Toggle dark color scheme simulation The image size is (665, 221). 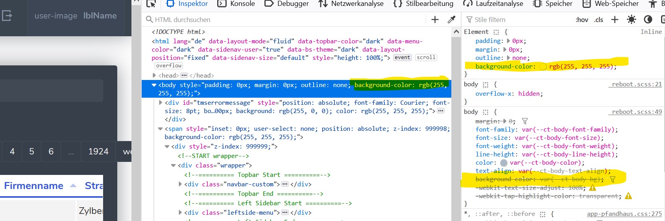pyautogui.click(x=648, y=20)
